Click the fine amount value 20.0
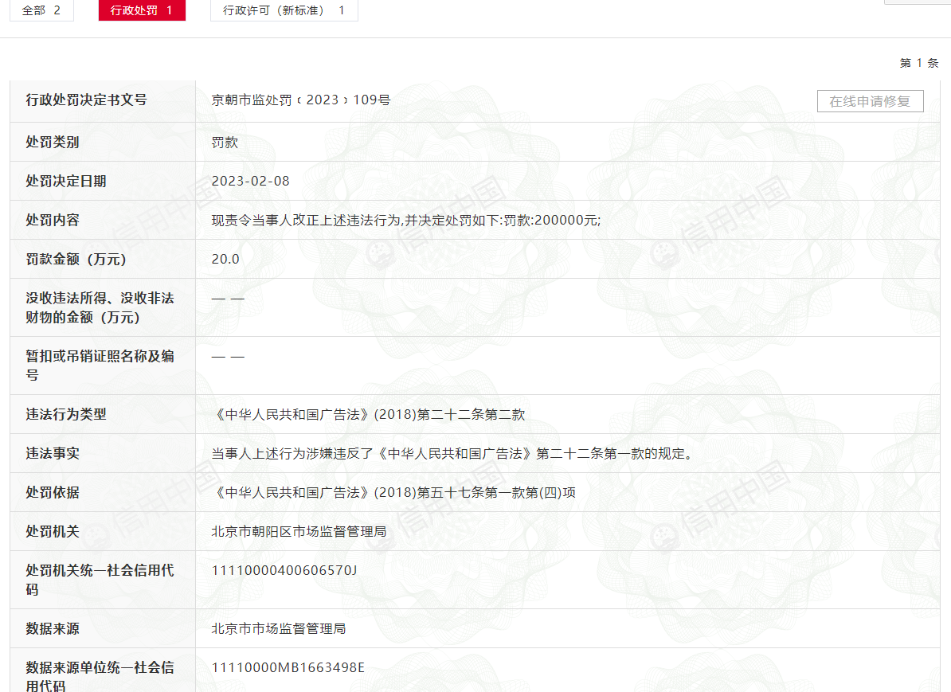This screenshot has width=951, height=692. [225, 260]
